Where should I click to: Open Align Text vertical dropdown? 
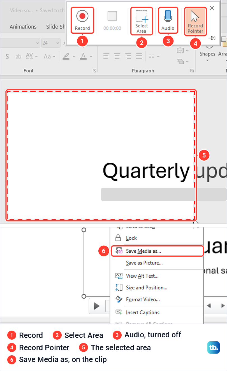(183, 50)
